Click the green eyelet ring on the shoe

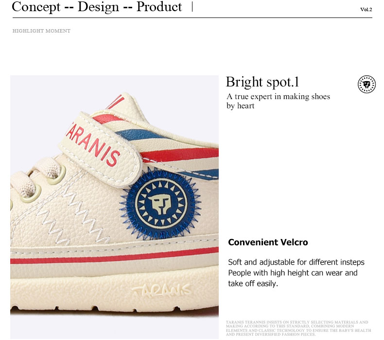coord(54,174)
